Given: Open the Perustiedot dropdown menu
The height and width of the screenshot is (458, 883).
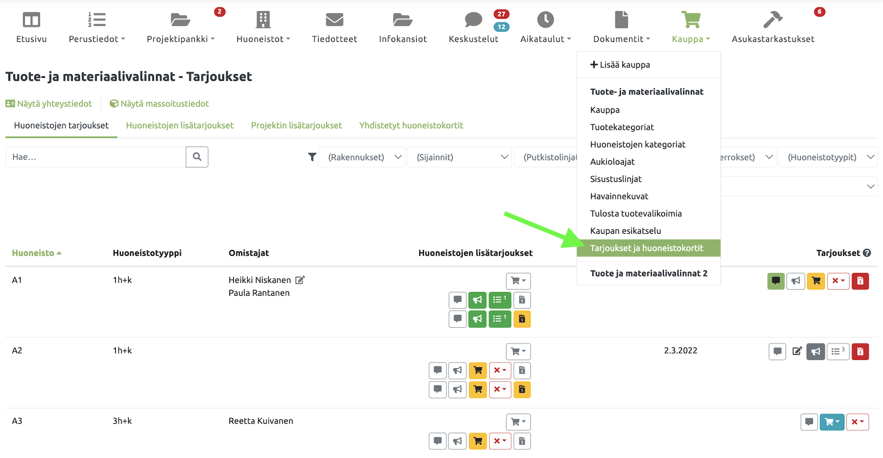Looking at the screenshot, I should click(97, 39).
